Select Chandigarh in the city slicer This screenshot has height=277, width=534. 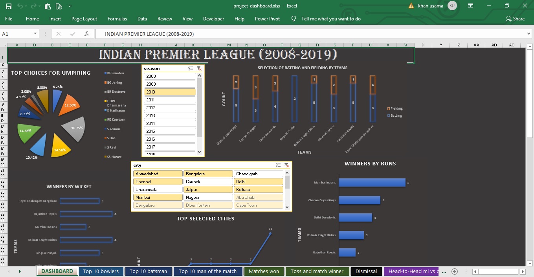(x=258, y=174)
